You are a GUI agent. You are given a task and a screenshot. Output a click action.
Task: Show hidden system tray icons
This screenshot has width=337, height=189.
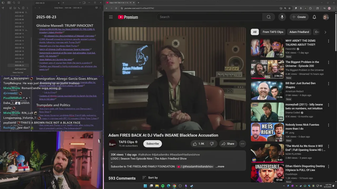point(284,186)
